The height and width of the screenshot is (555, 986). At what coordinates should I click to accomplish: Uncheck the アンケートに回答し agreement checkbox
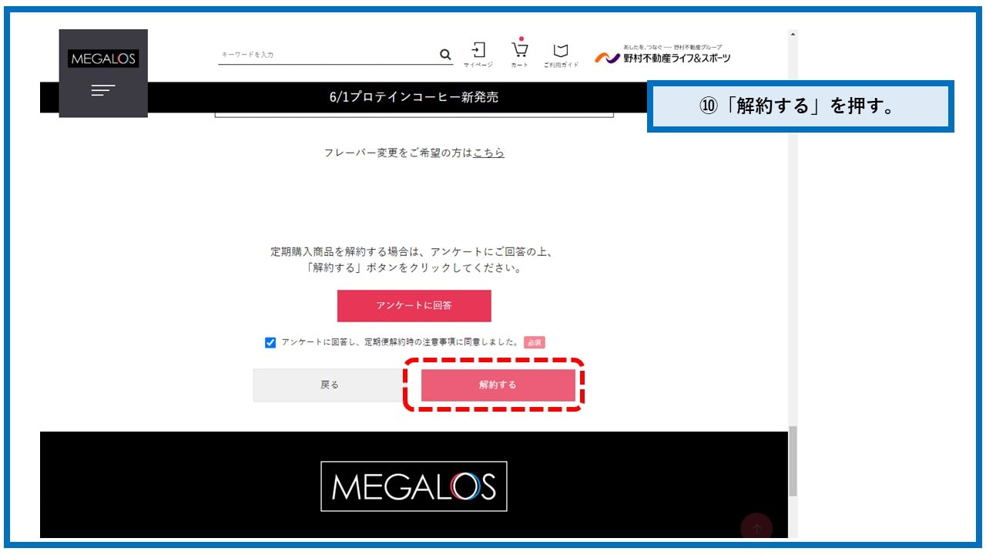(270, 343)
